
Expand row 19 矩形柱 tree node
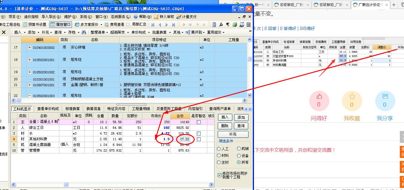pyautogui.click(x=30, y=72)
